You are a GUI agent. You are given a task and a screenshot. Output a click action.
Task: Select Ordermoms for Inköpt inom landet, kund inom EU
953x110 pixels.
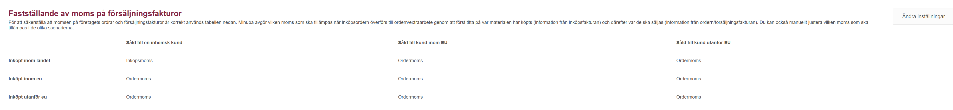pyautogui.click(x=410, y=61)
